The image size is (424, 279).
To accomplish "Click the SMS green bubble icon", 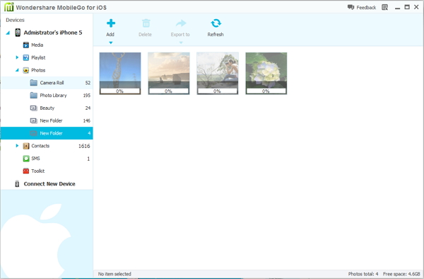I will (26, 159).
